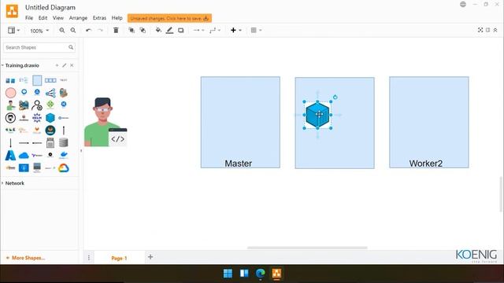Open the Fill Color bucket tool

click(158, 30)
